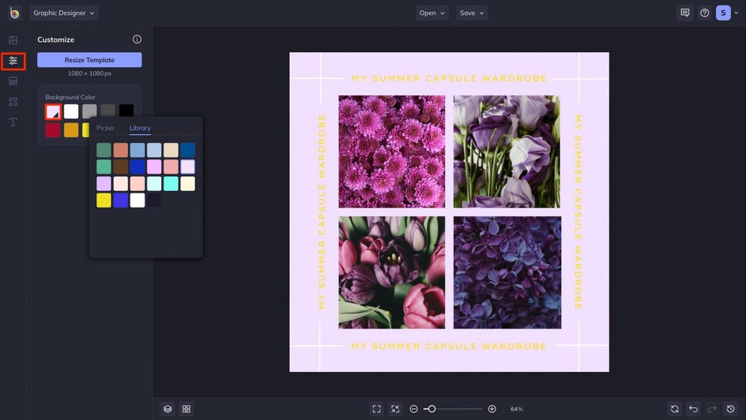Zoom out with the minus icon

coord(414,409)
